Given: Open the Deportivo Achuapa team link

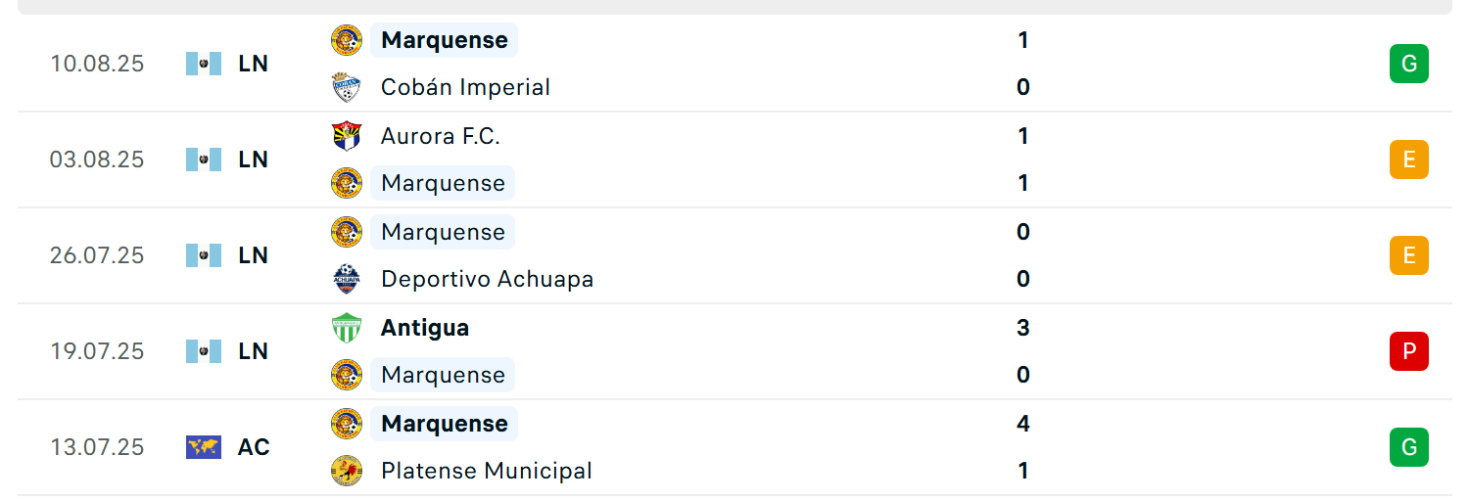Looking at the screenshot, I should pyautogui.click(x=487, y=279).
